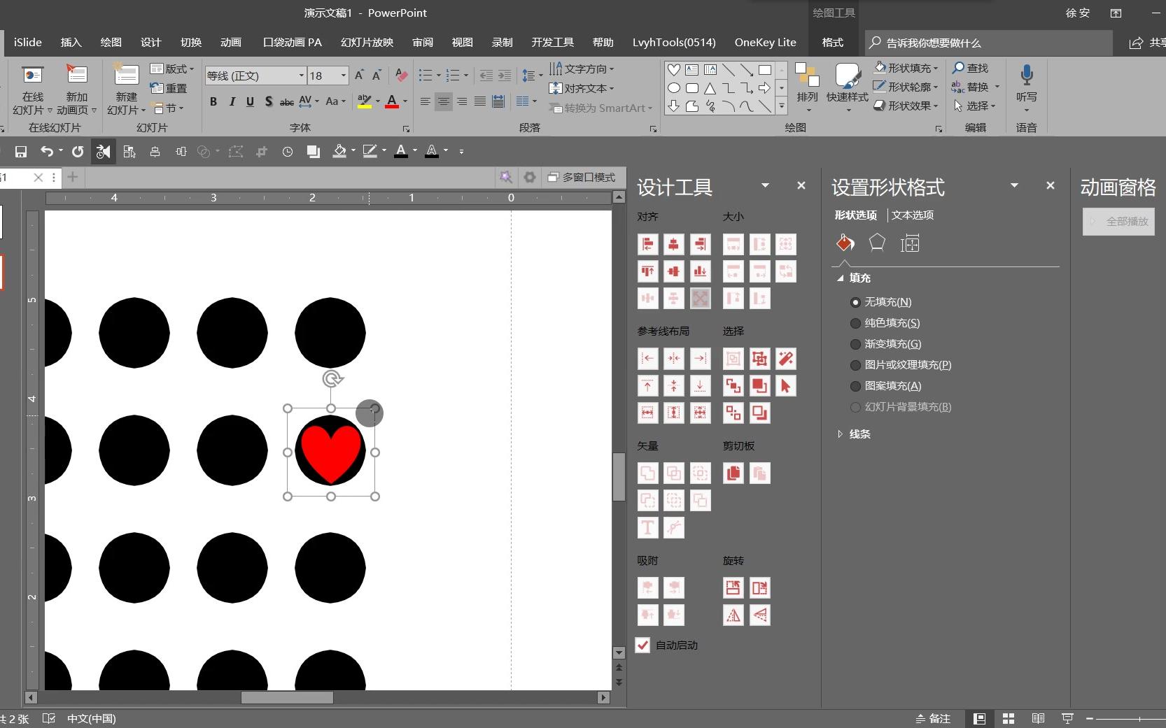Click the New Slide button

click(x=127, y=90)
